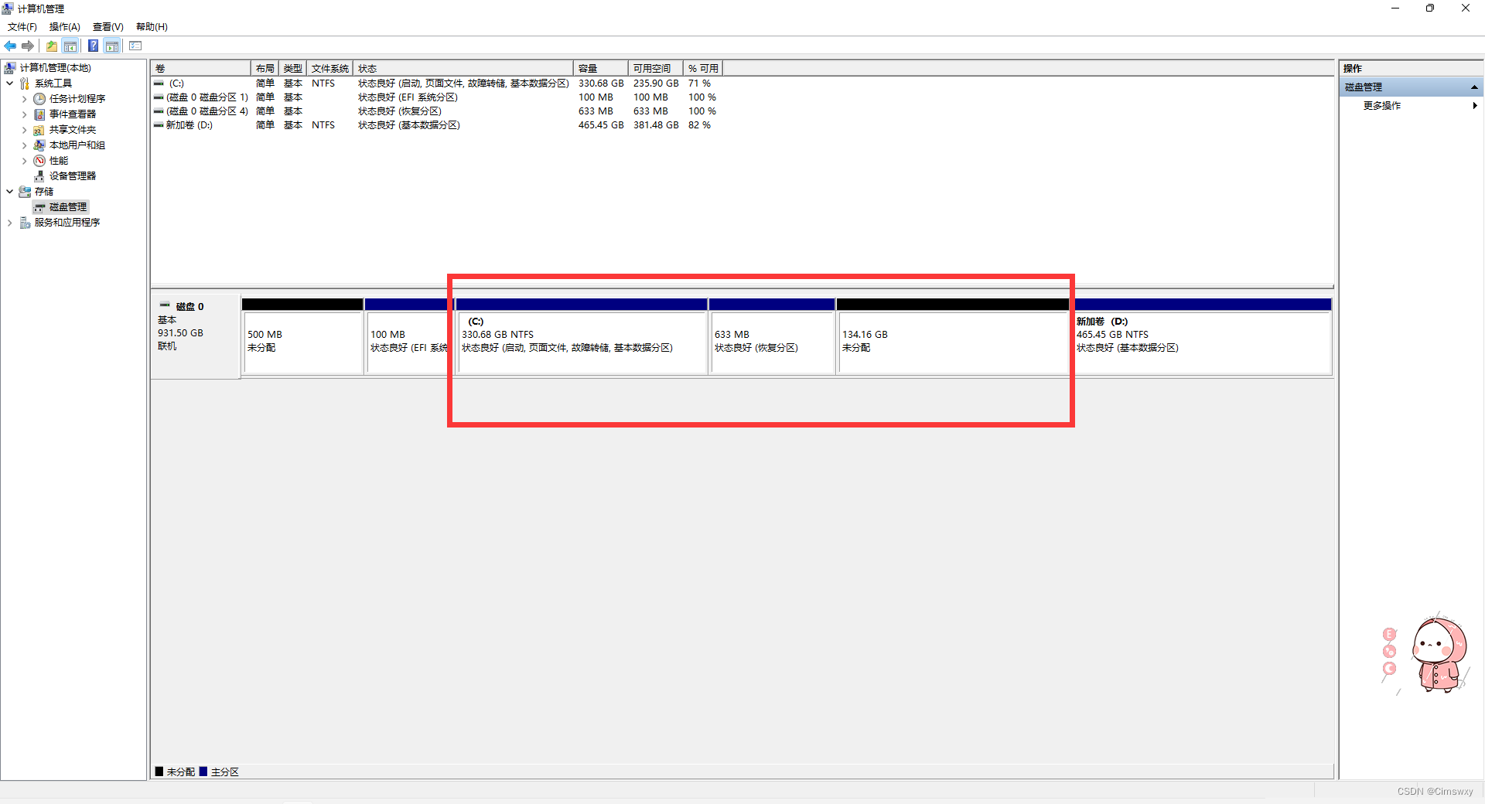Select 磁盘管理 in the tree
Viewport: 1485px width, 804px height.
68,207
